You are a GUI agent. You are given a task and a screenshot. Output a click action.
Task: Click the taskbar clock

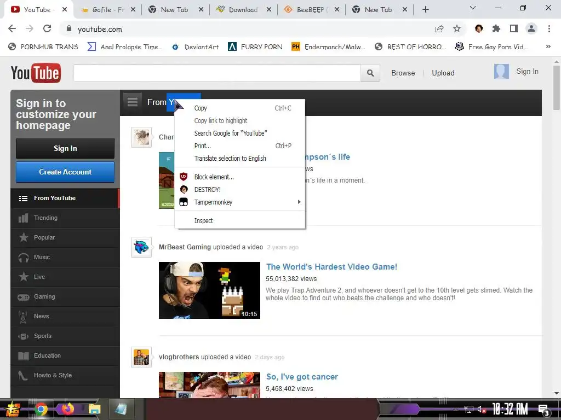pos(510,409)
